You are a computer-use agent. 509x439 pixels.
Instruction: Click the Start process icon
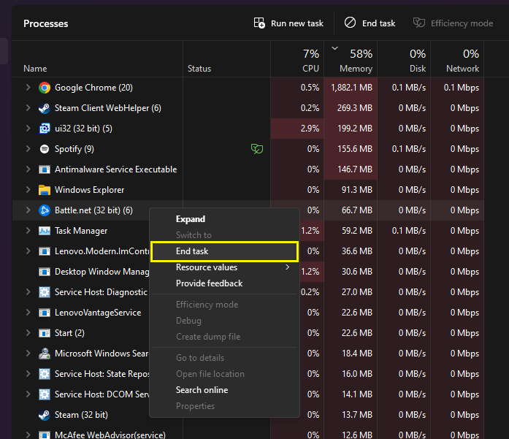[45, 333]
